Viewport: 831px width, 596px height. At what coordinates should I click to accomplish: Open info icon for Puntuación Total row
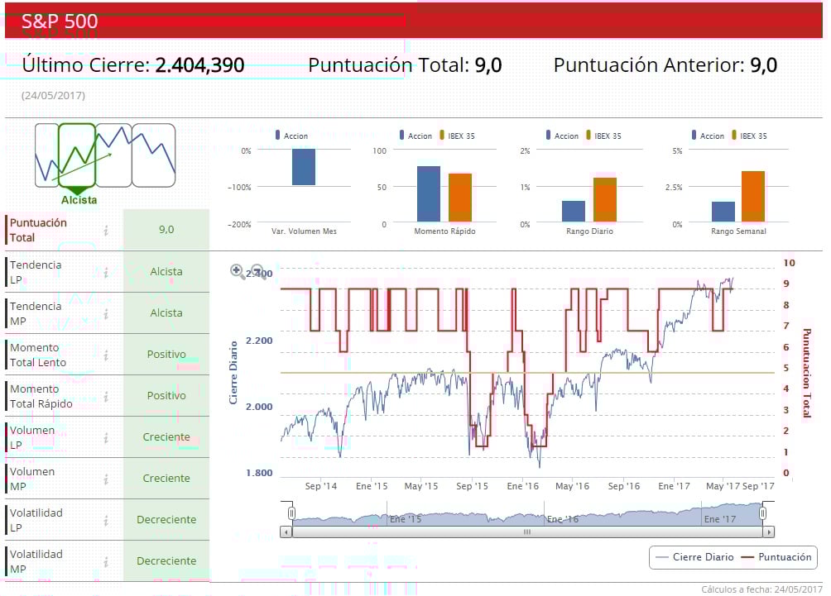coord(106,231)
